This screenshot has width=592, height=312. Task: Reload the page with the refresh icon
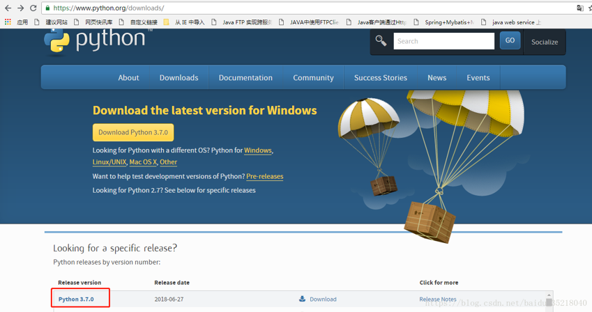(33, 8)
